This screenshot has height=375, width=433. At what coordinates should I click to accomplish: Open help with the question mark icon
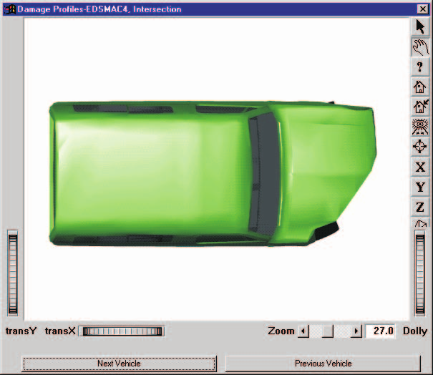tap(420, 67)
